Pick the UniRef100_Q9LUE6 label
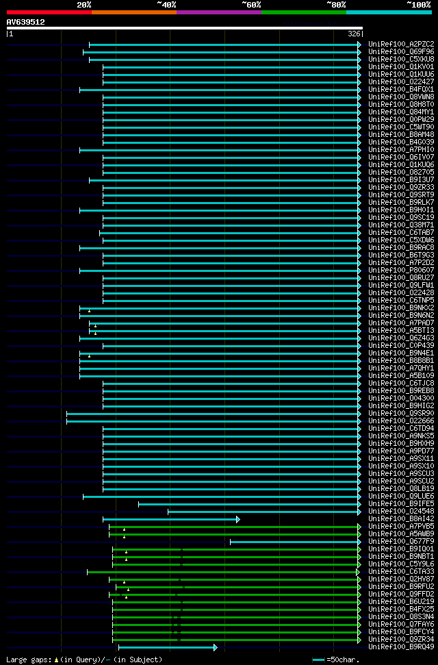 401,497
